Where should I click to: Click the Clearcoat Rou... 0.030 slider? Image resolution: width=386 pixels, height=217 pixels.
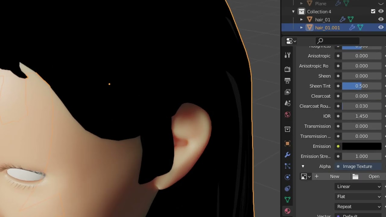pyautogui.click(x=362, y=106)
